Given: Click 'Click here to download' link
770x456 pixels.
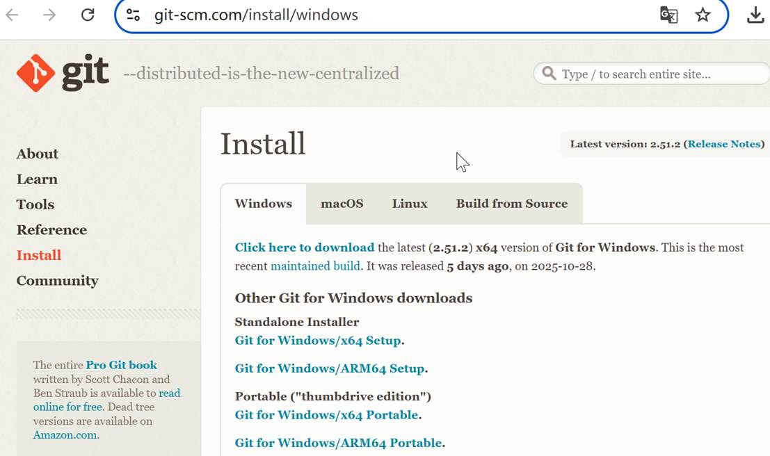Looking at the screenshot, I should 305,247.
